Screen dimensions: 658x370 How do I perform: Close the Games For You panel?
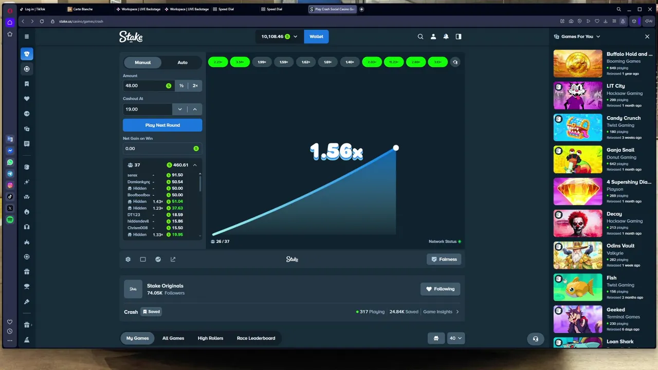point(647,36)
